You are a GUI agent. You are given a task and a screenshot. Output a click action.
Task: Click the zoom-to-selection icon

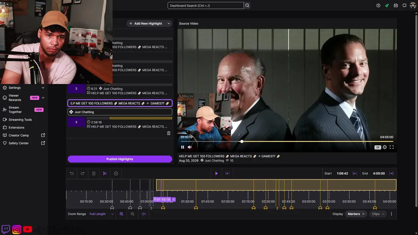(144, 214)
